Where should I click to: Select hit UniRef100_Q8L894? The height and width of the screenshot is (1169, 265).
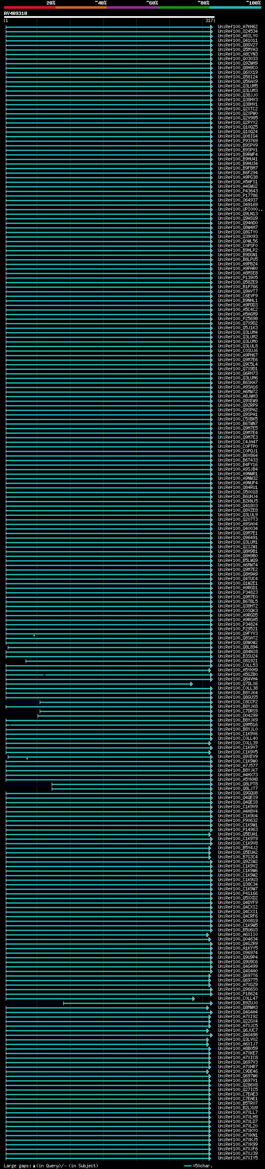pos(237,647)
